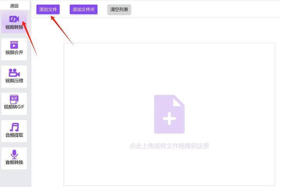Switch to the 视频转换 tab label

[14, 27]
